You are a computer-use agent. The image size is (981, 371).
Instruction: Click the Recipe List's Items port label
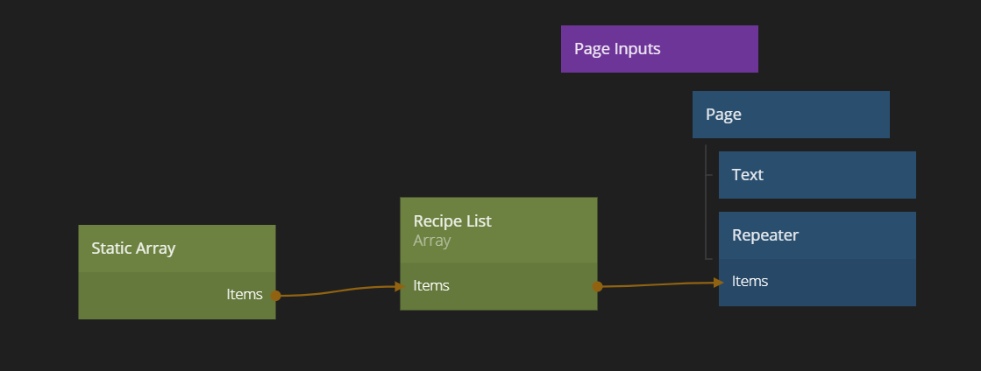[431, 286]
